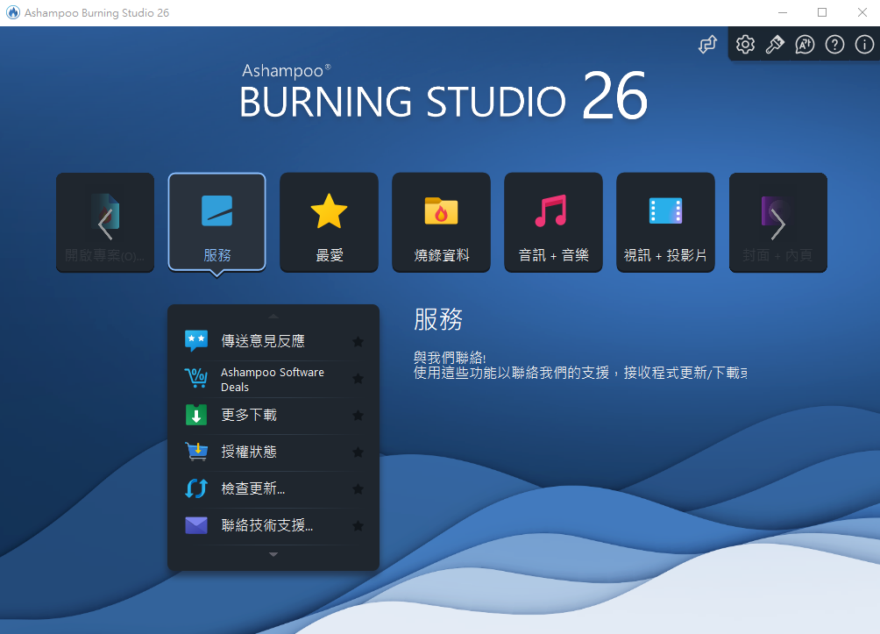Click the share/switch arrows icon in header
880x634 pixels.
click(x=707, y=45)
